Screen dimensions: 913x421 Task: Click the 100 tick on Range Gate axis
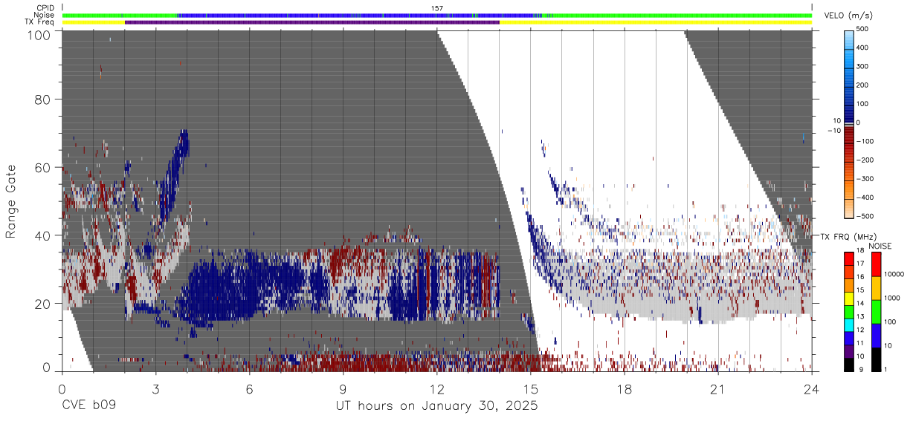coord(39,34)
